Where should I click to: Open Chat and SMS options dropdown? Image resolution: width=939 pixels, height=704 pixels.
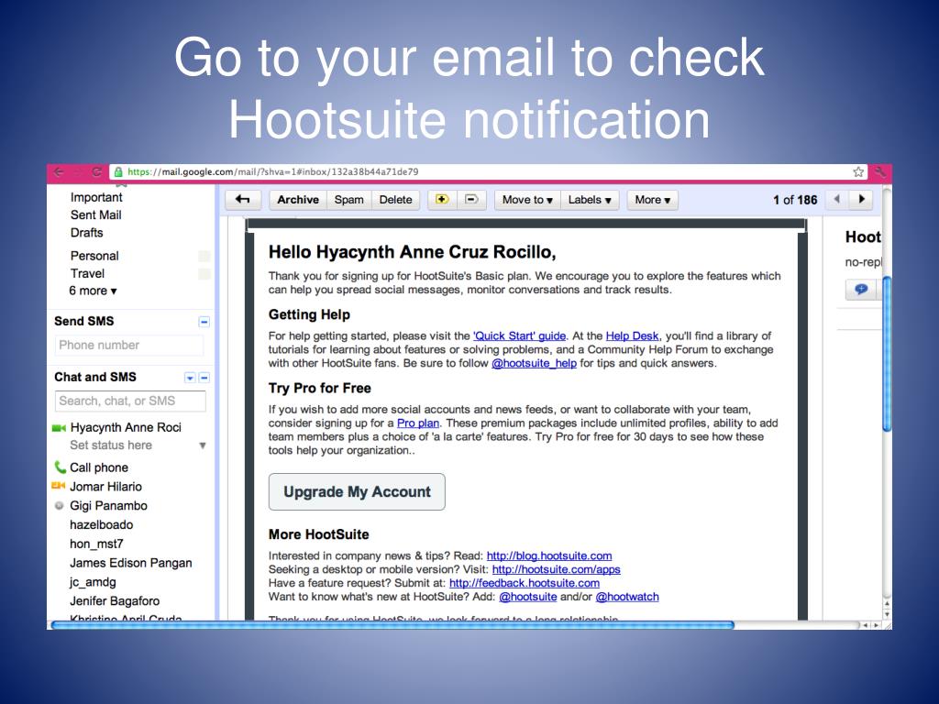[x=190, y=378]
